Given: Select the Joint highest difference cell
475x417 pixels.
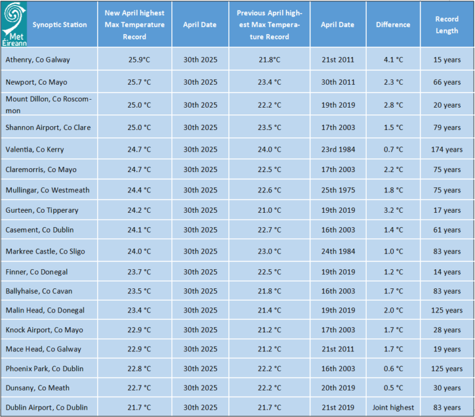Looking at the screenshot, I should pos(393,407).
